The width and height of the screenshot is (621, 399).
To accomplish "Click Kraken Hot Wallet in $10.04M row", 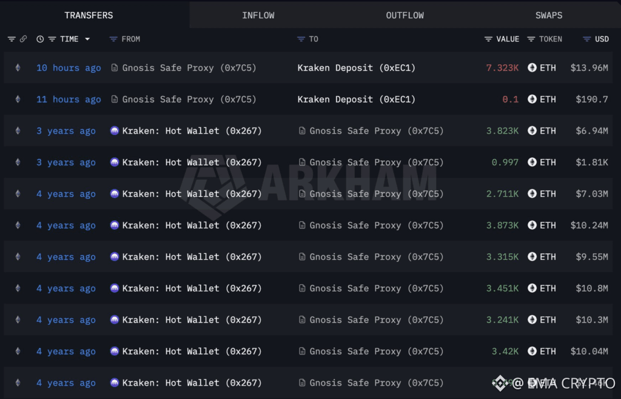I will [x=192, y=352].
